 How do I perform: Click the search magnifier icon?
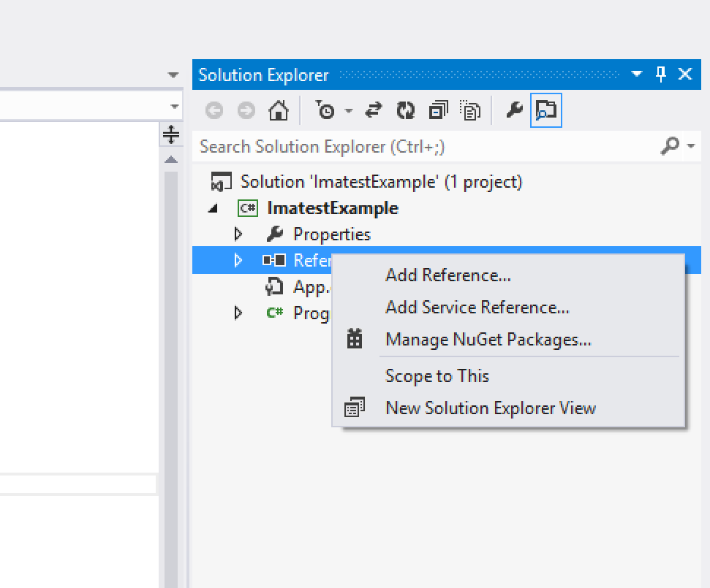(671, 145)
